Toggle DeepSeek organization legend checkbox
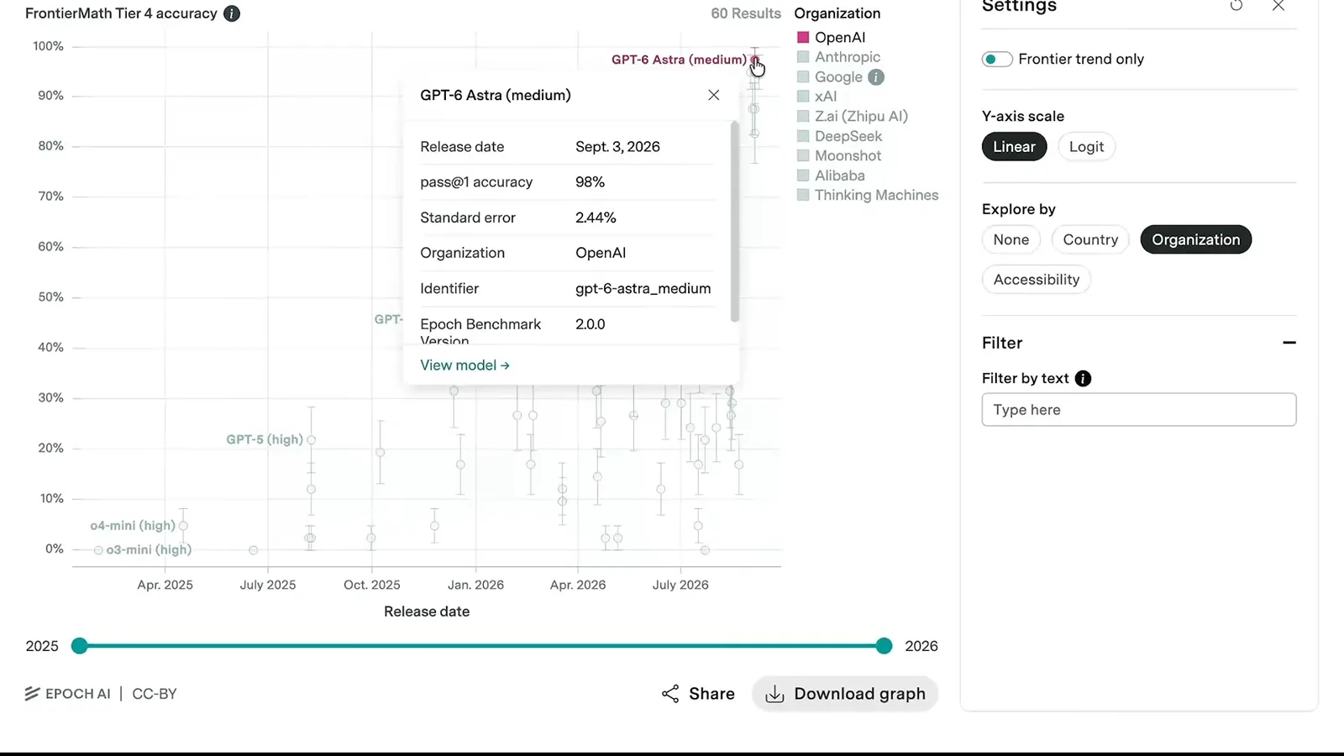Screen dimensions: 1344x756 (803, 136)
